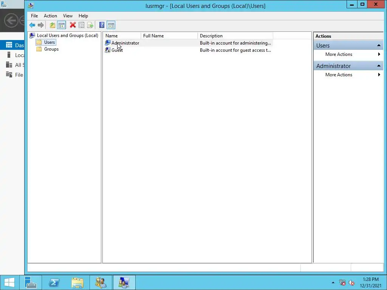Click the taskbar clock showing 1:28 PM
This screenshot has width=387, height=290.
370,282
